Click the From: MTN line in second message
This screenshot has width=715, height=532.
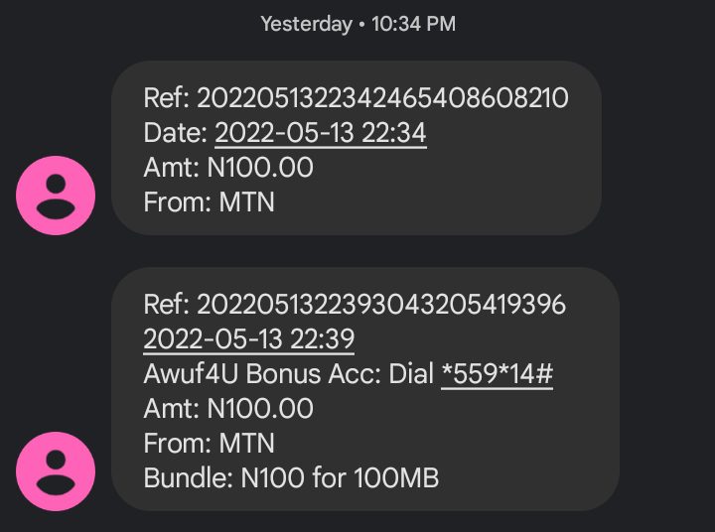tap(209, 443)
